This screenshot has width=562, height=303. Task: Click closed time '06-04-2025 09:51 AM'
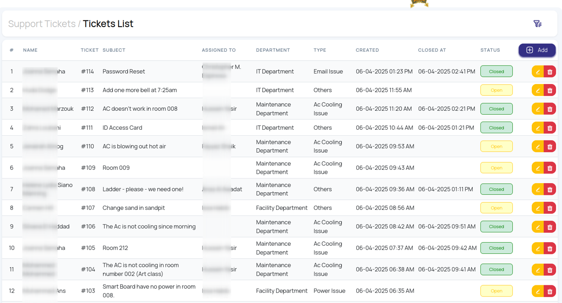click(447, 227)
